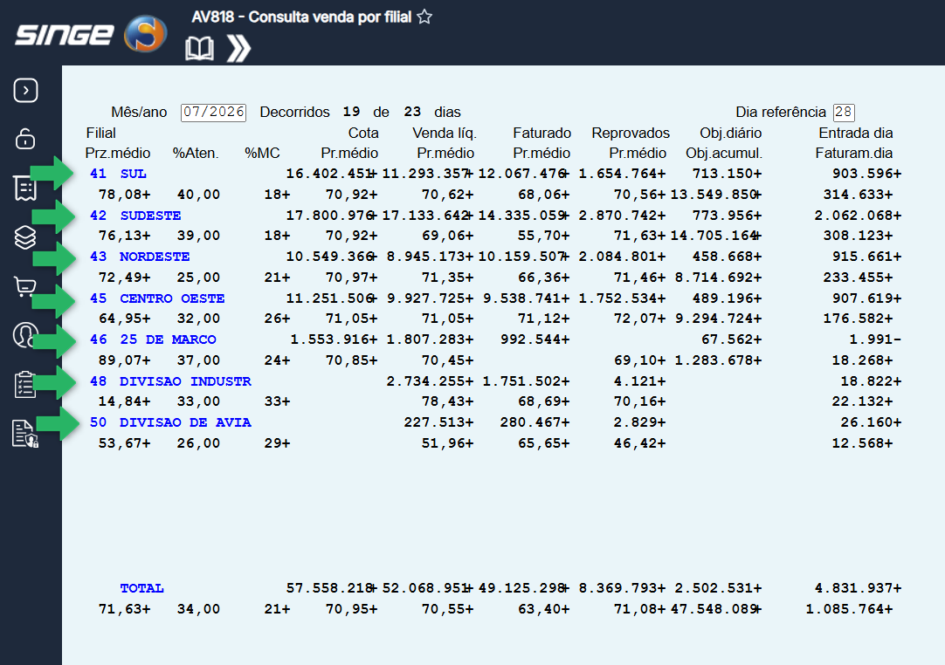Select SUL cota value 16.402.451+
Viewport: 945px width, 665px height.
pyautogui.click(x=332, y=174)
